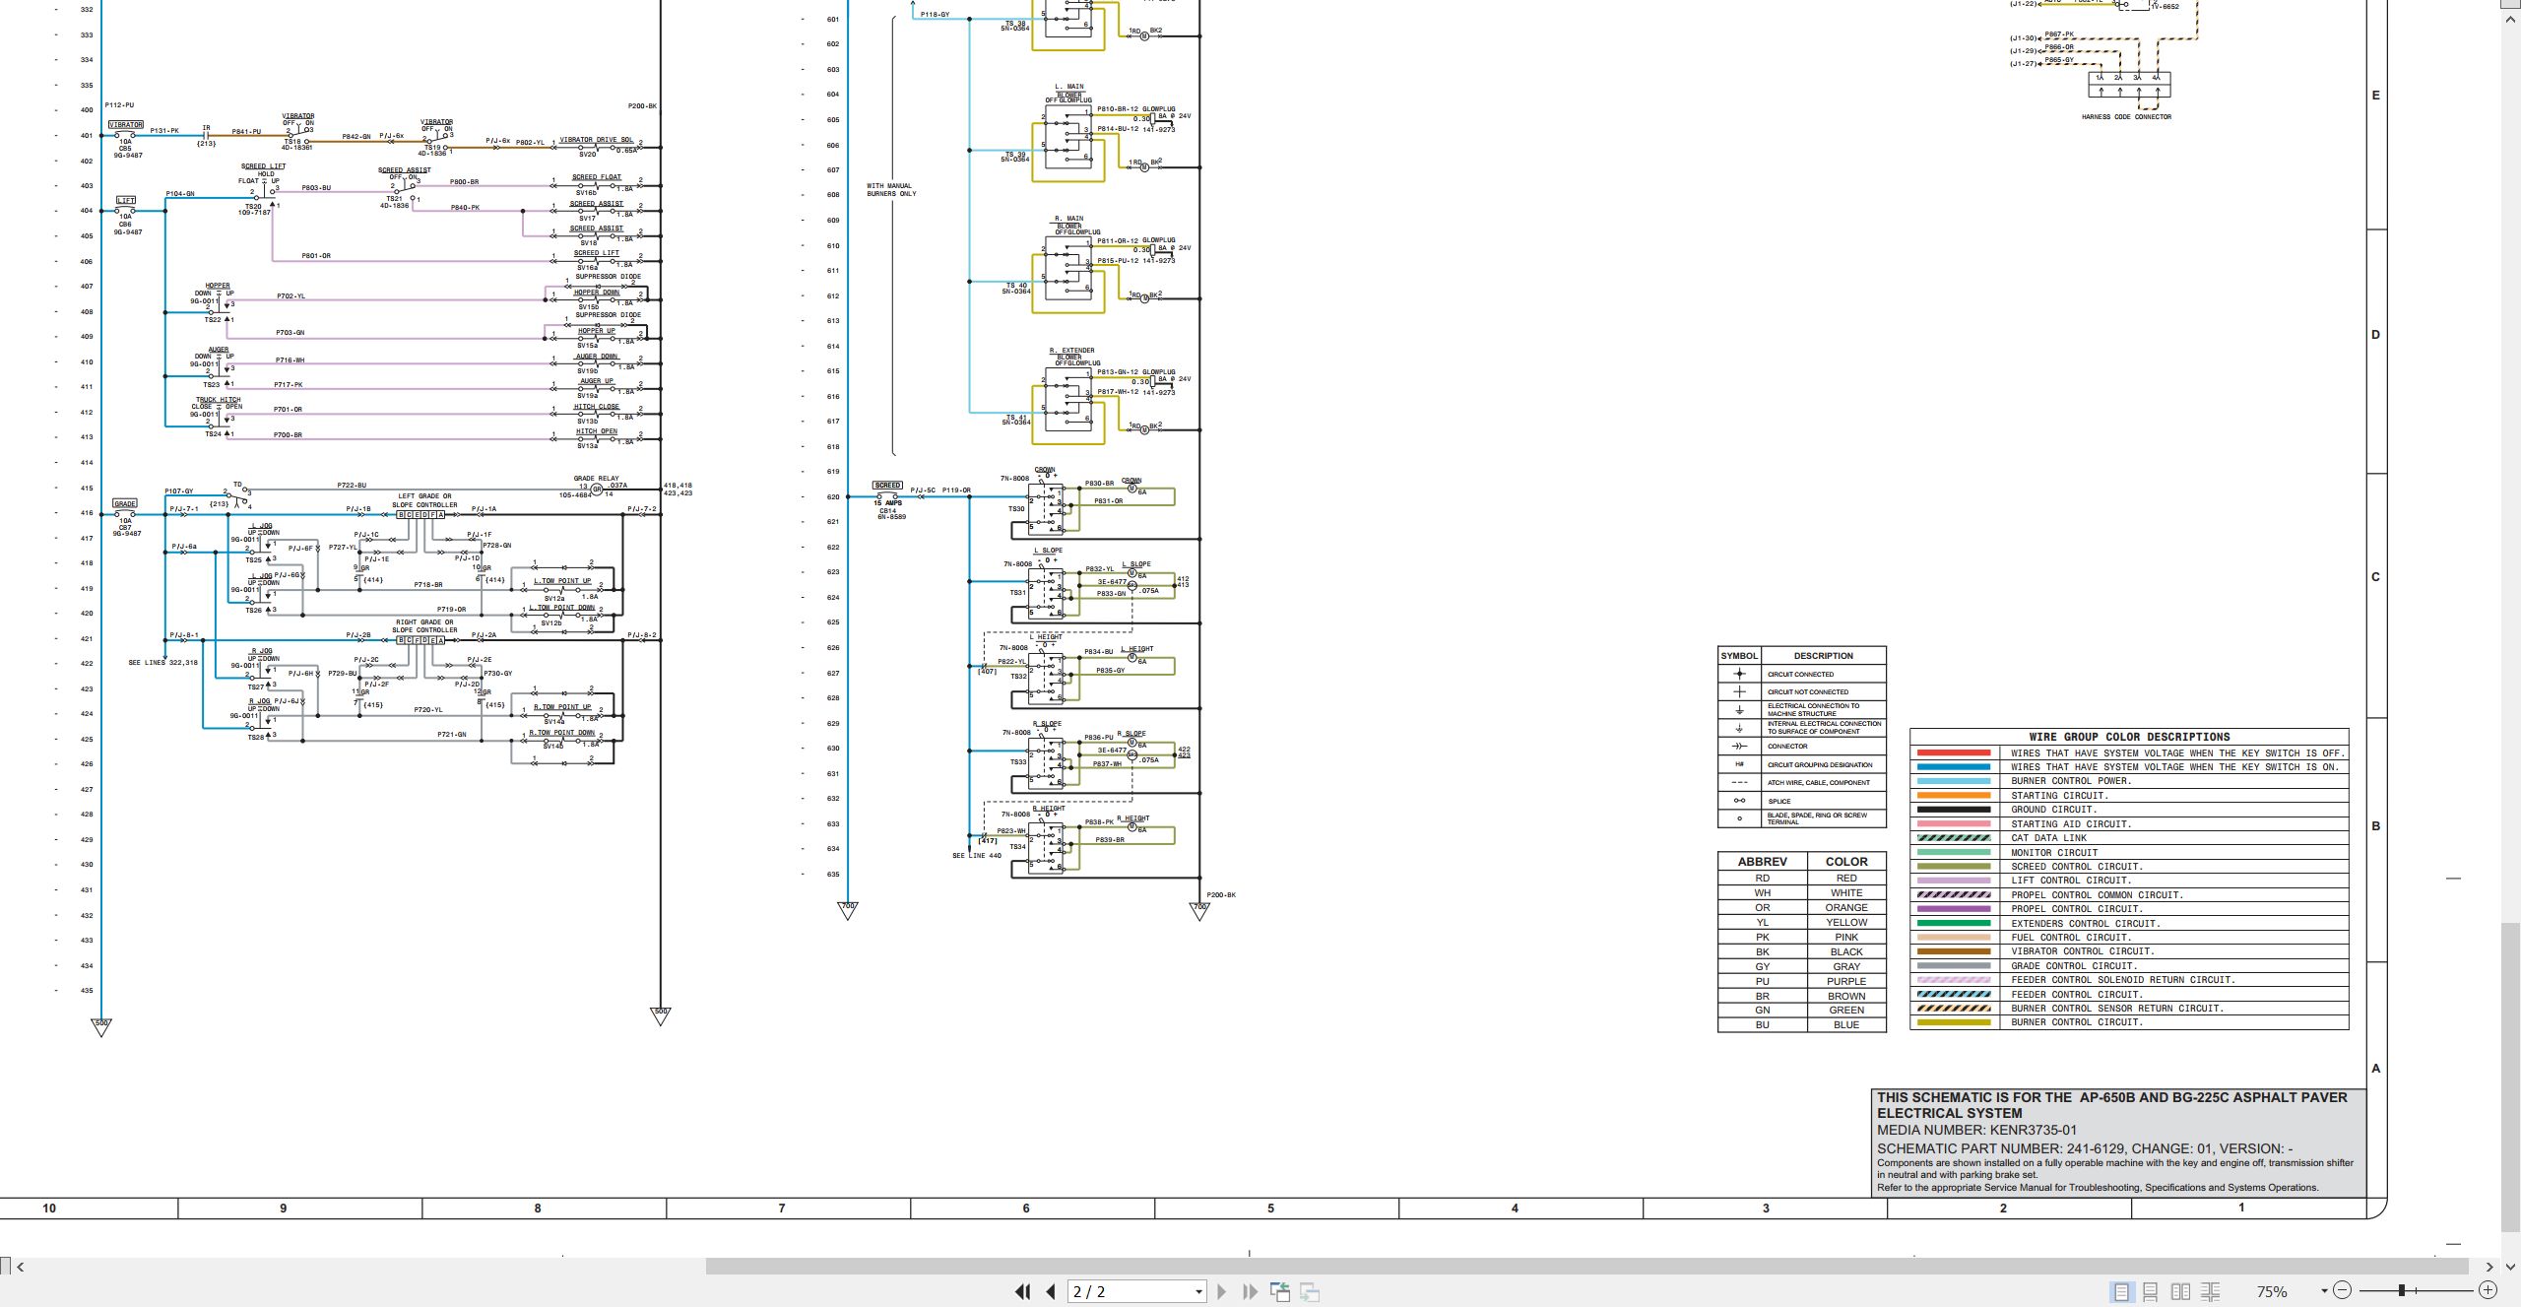Image resolution: width=2521 pixels, height=1307 pixels.
Task: Click the WITH MANUAL BURNERS ONLY note
Action: [891, 189]
